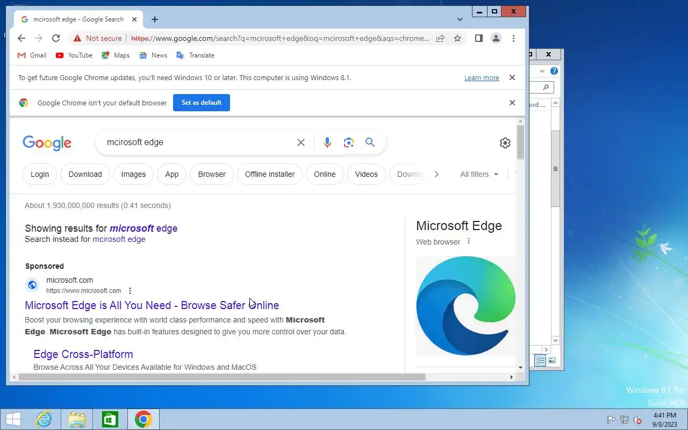Click search magnifier in background window

point(546,87)
